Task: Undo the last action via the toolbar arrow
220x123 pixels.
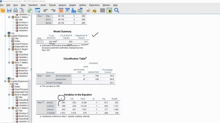Action: [46, 11]
